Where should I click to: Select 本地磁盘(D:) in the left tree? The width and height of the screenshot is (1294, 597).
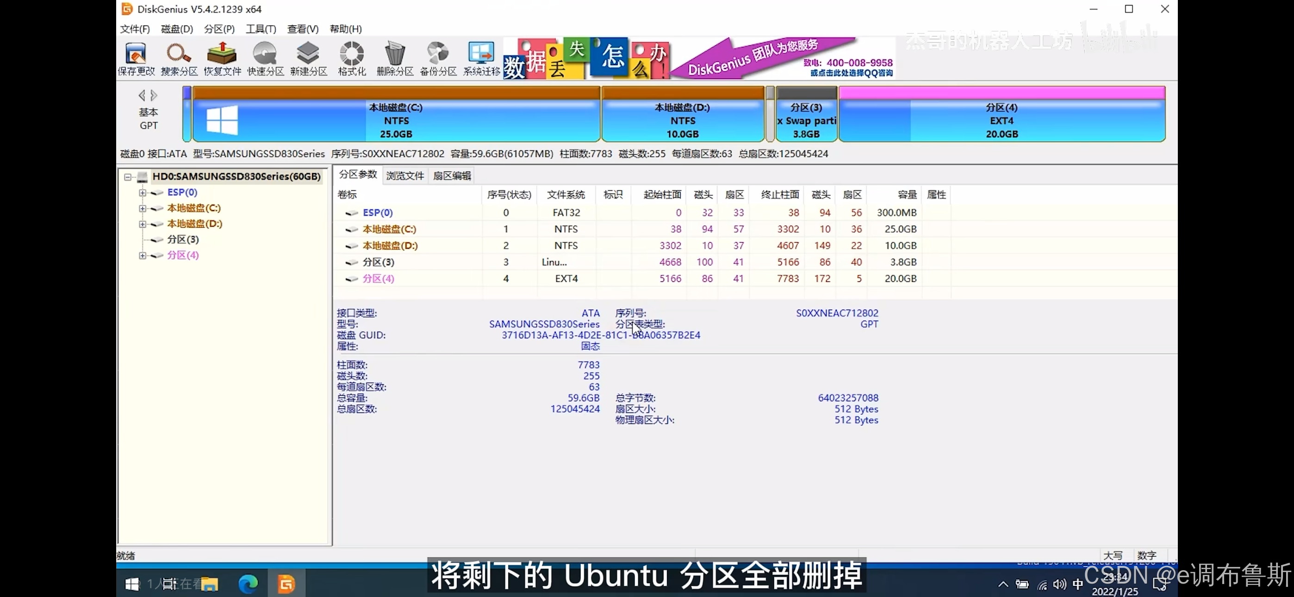(194, 224)
